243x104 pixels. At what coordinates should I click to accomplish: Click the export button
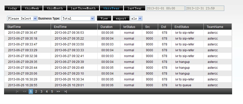click(121, 19)
